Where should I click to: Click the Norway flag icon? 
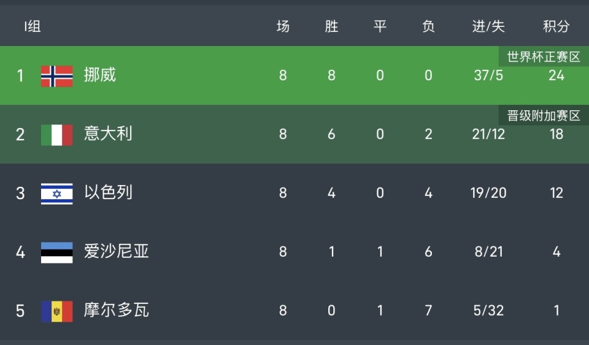pos(56,75)
